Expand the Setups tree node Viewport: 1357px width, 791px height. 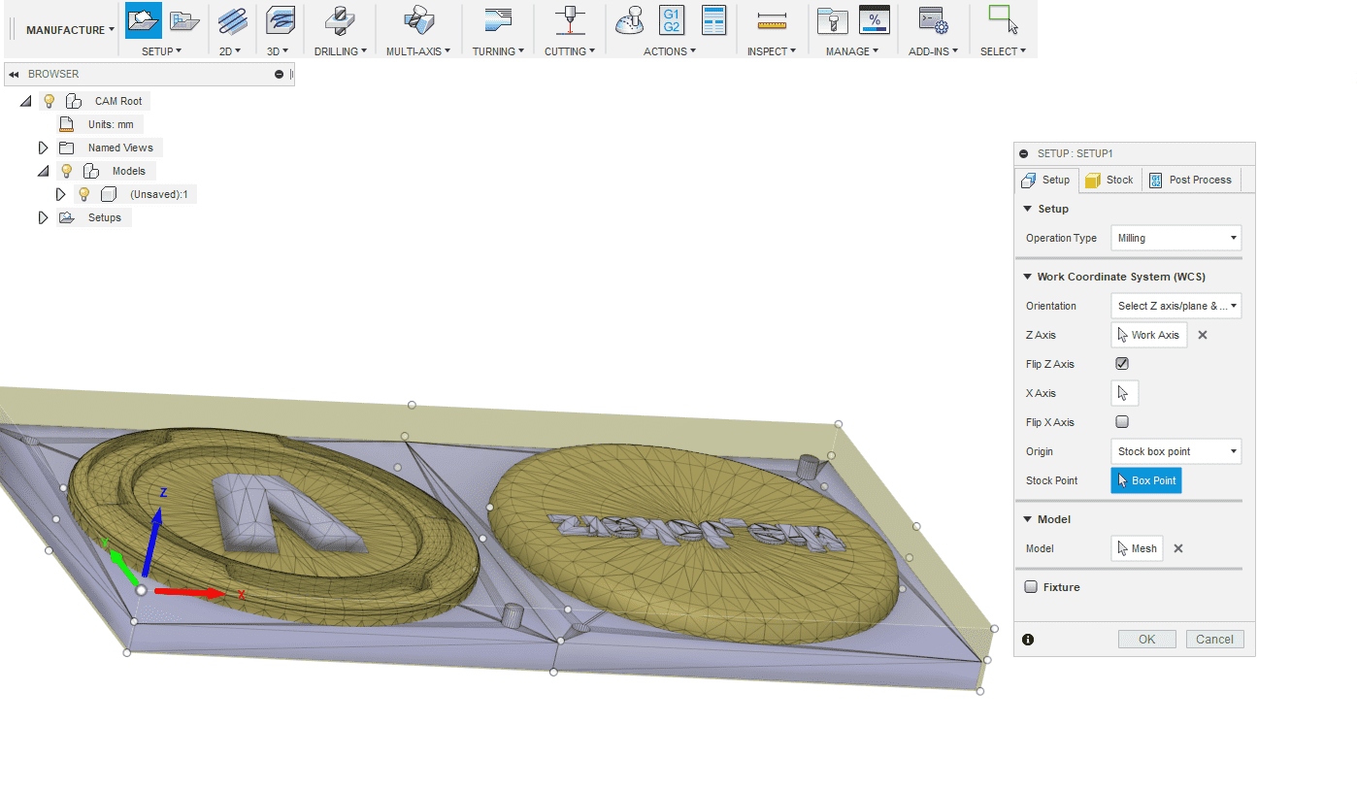click(43, 217)
